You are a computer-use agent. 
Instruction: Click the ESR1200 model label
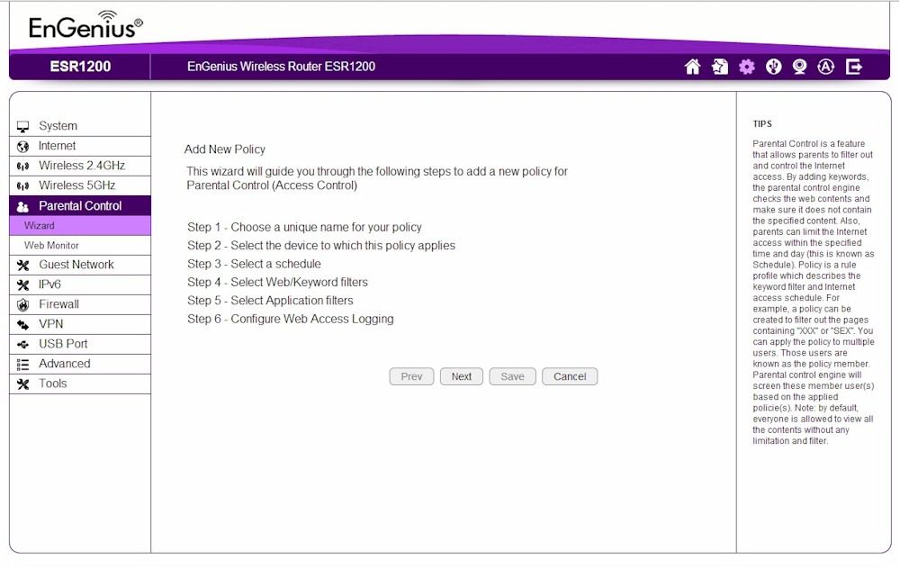[x=80, y=67]
